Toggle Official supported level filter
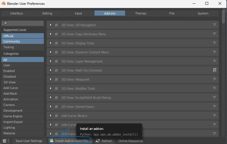Image resolution: width=227 pixels, height=144 pixels. (22, 36)
